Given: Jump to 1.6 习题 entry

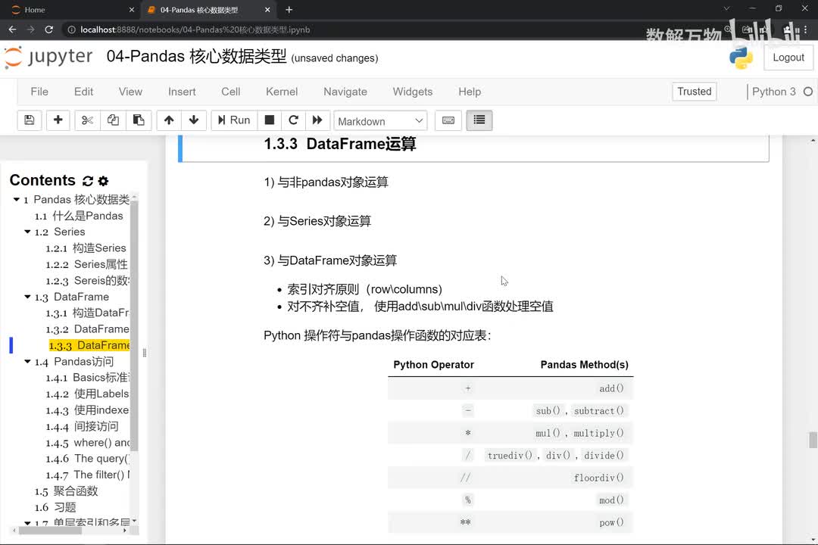Looking at the screenshot, I should [x=55, y=507].
